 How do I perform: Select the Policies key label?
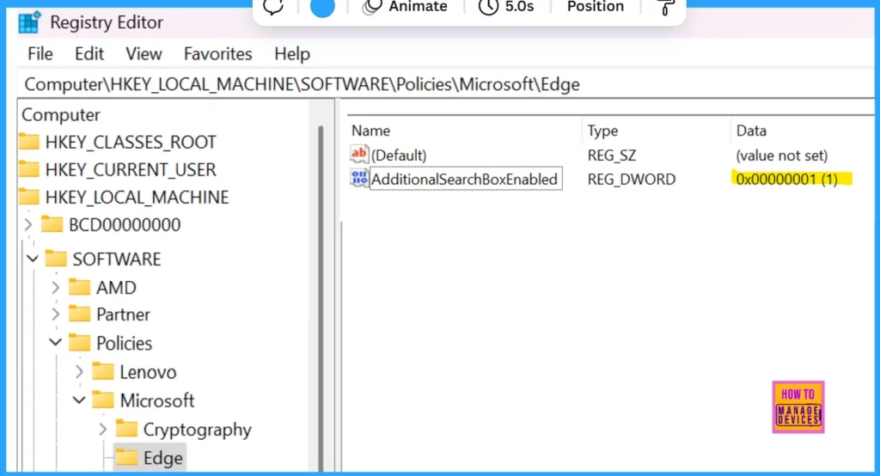coord(124,343)
